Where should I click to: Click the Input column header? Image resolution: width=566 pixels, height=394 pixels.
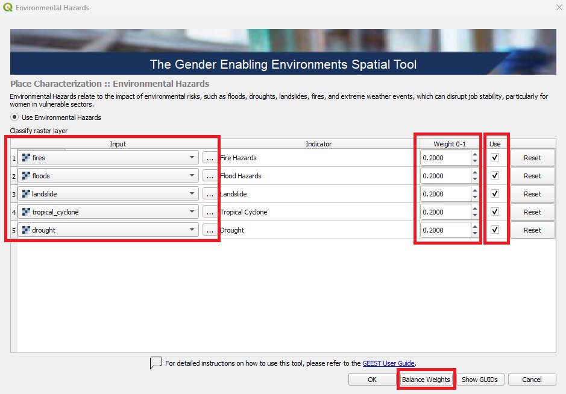(118, 143)
